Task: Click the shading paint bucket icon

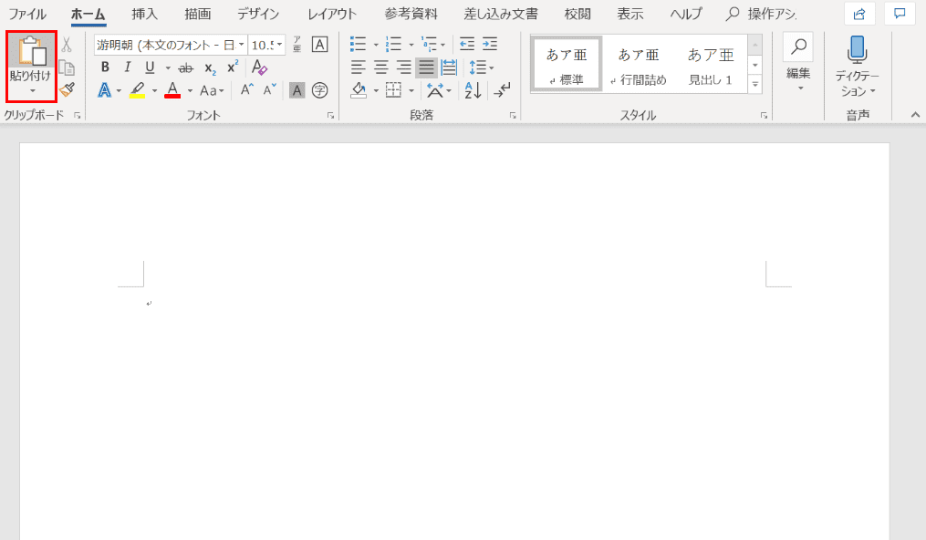Action: pyautogui.click(x=359, y=90)
